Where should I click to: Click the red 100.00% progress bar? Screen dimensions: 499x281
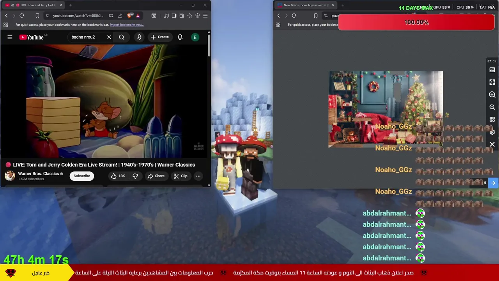416,22
